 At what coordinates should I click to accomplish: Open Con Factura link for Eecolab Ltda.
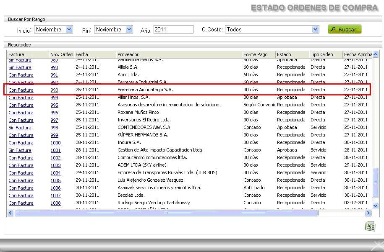(21, 195)
